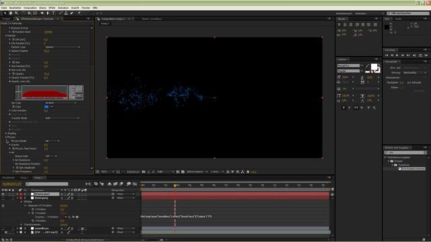Open the composition mini-flowchart in timeline

[x=88, y=184]
